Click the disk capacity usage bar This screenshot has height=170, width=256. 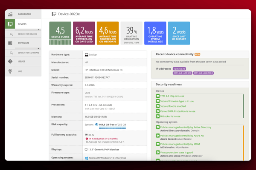click(112, 128)
